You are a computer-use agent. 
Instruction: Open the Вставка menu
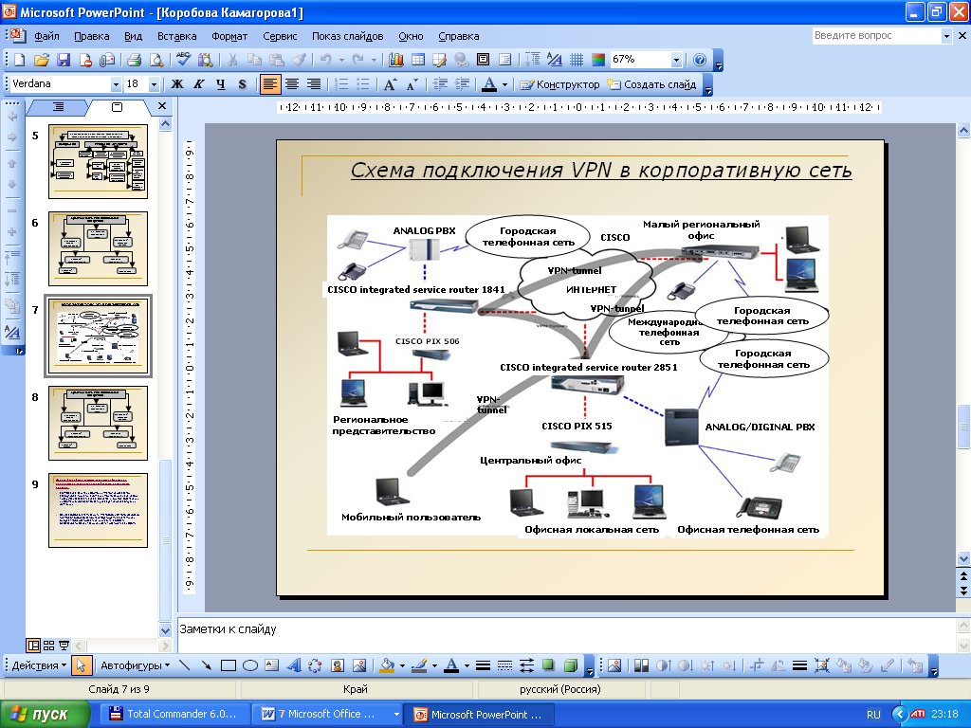coord(176,36)
